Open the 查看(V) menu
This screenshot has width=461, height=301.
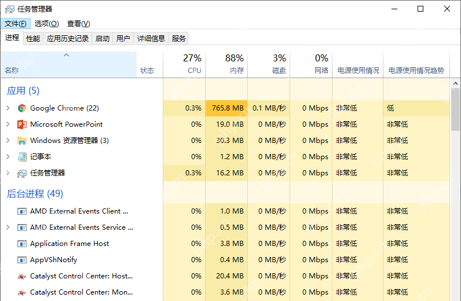pos(79,24)
